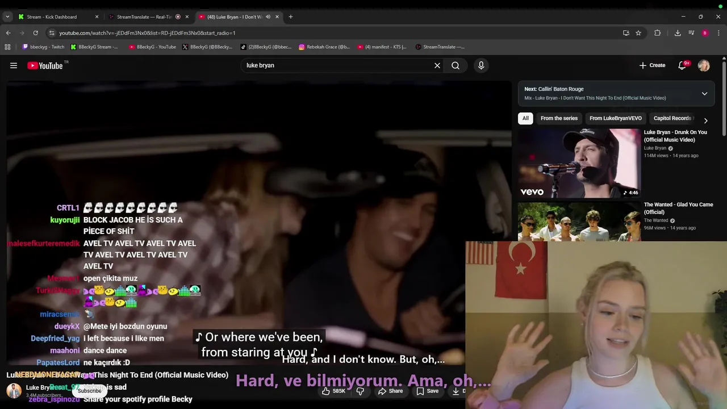Mute the Luke Bryan tab audio icon

[x=268, y=16]
